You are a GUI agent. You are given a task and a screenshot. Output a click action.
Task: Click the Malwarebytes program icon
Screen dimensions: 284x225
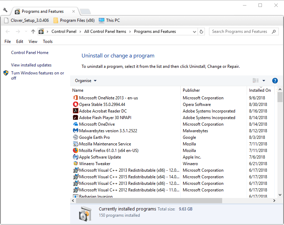(x=76, y=130)
